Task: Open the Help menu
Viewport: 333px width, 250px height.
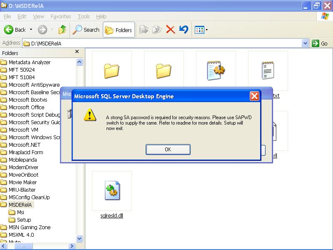Action: pyautogui.click(x=101, y=17)
